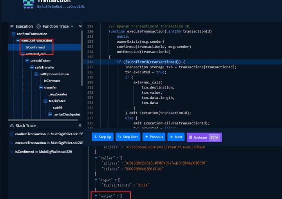282x199 pixels.
Task: Collapse the confirmTransaction tree node
Action: pos(13,34)
